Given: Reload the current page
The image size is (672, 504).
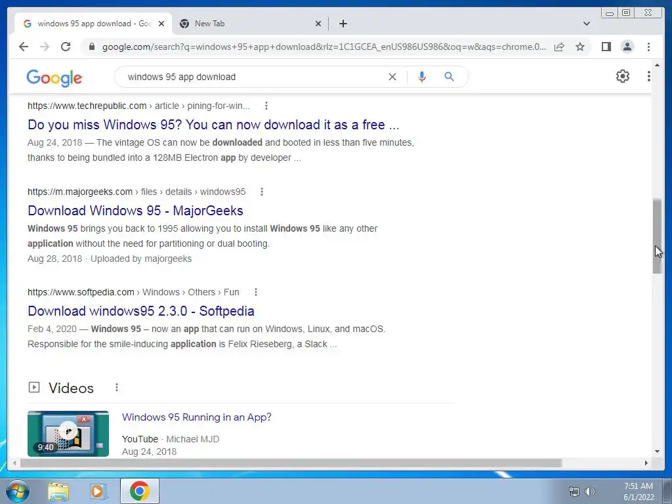Looking at the screenshot, I should (66, 47).
